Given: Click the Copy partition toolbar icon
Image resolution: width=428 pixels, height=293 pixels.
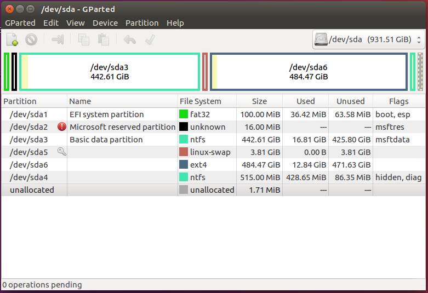Looking at the screenshot, I should (83, 39).
